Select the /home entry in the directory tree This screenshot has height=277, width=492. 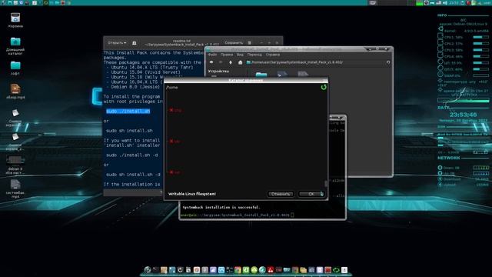tap(172, 87)
